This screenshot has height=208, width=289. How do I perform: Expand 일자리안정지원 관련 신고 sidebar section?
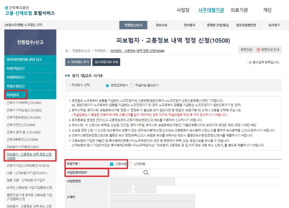pos(30,59)
